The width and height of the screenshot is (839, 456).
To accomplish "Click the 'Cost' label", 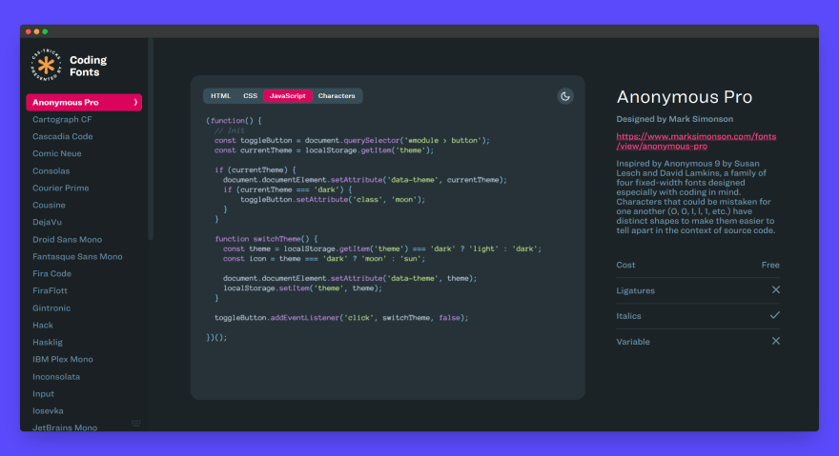I will click(625, 266).
